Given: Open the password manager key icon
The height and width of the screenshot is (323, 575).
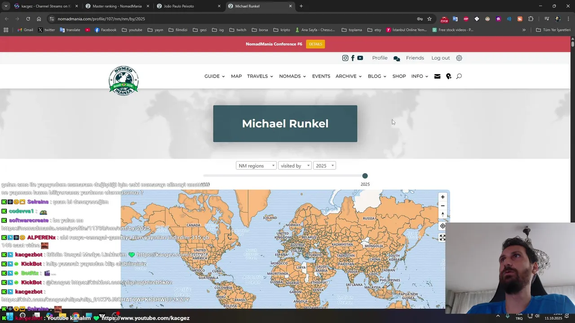Looking at the screenshot, I should coord(420,19).
